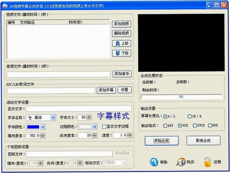The width and height of the screenshot is (230, 173).
Task: Click the black video preview area
Action: tap(181, 43)
